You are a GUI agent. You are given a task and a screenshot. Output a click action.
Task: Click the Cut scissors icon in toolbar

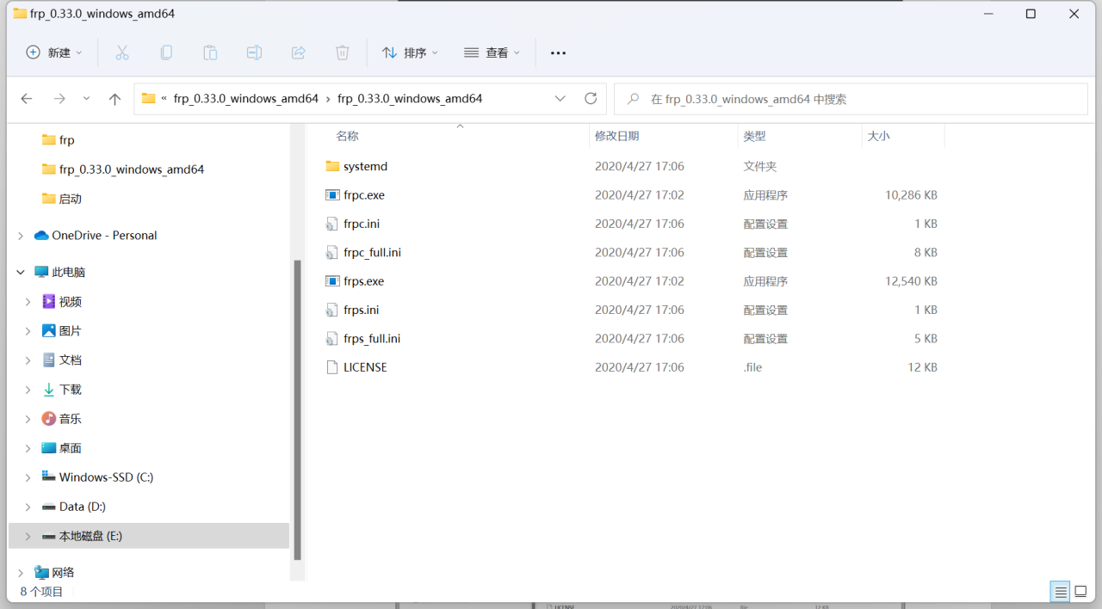[x=122, y=52]
